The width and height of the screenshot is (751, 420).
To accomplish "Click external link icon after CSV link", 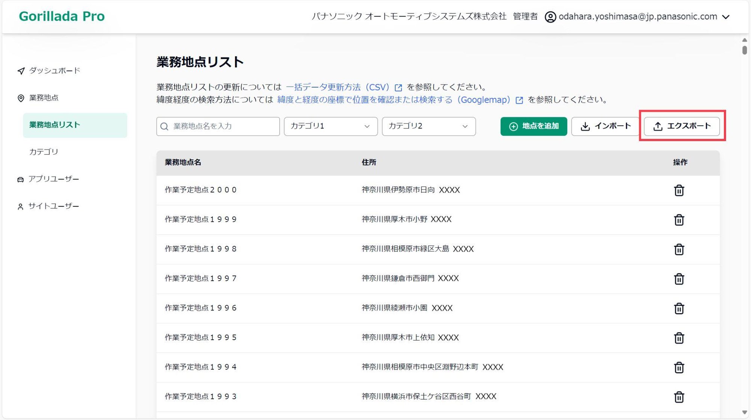I will 398,88.
